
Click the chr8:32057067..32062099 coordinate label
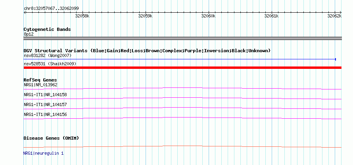pyautogui.click(x=51, y=9)
